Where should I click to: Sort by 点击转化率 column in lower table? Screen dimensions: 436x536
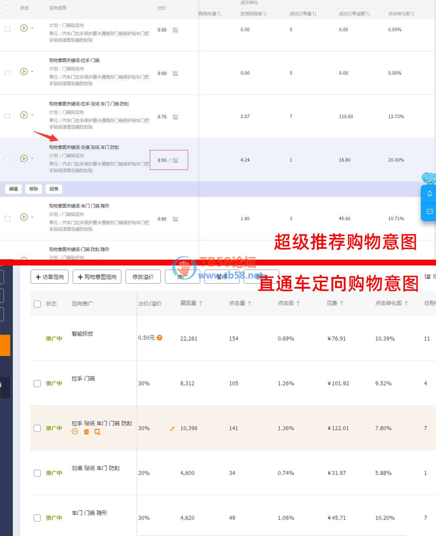point(391,303)
